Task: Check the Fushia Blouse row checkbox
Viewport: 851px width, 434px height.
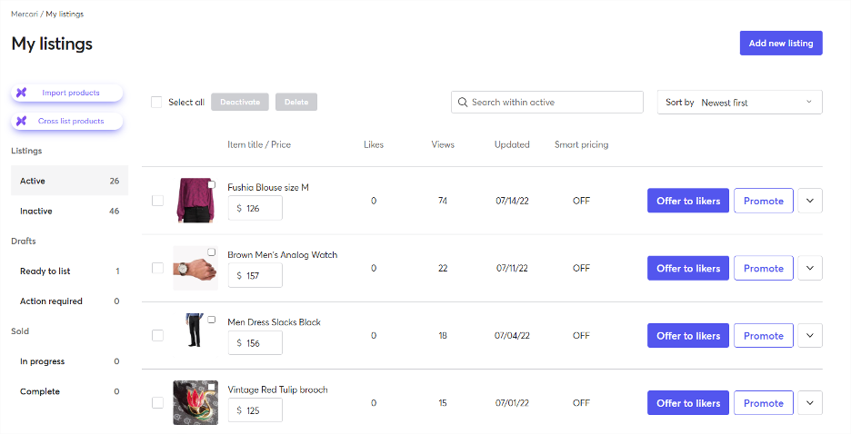Action: click(157, 201)
